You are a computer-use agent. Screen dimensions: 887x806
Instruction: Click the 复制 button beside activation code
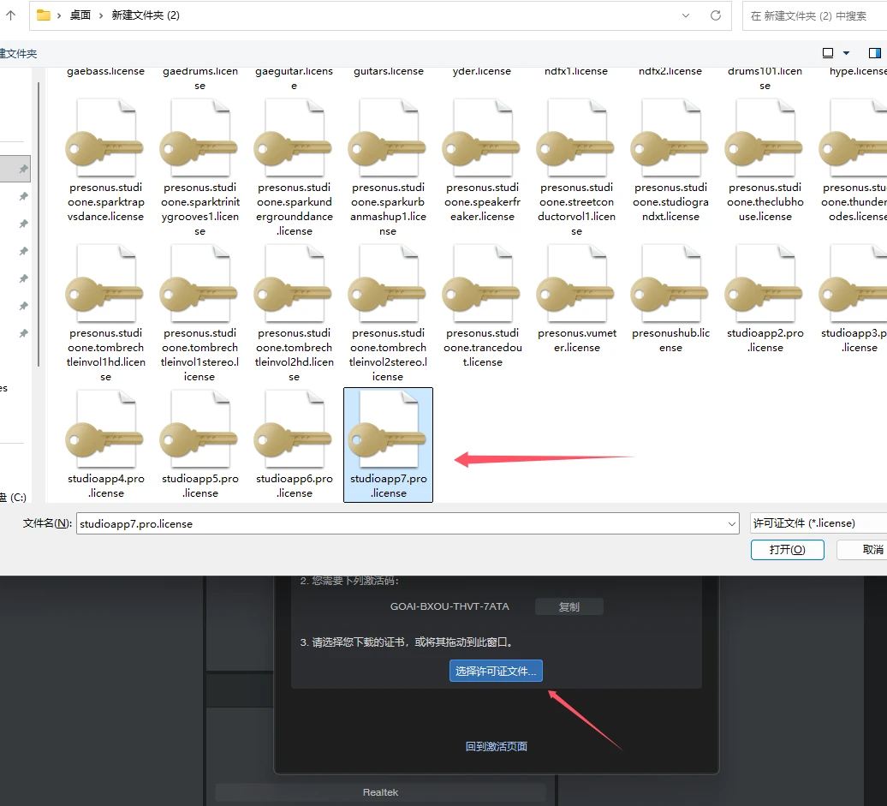pos(569,606)
